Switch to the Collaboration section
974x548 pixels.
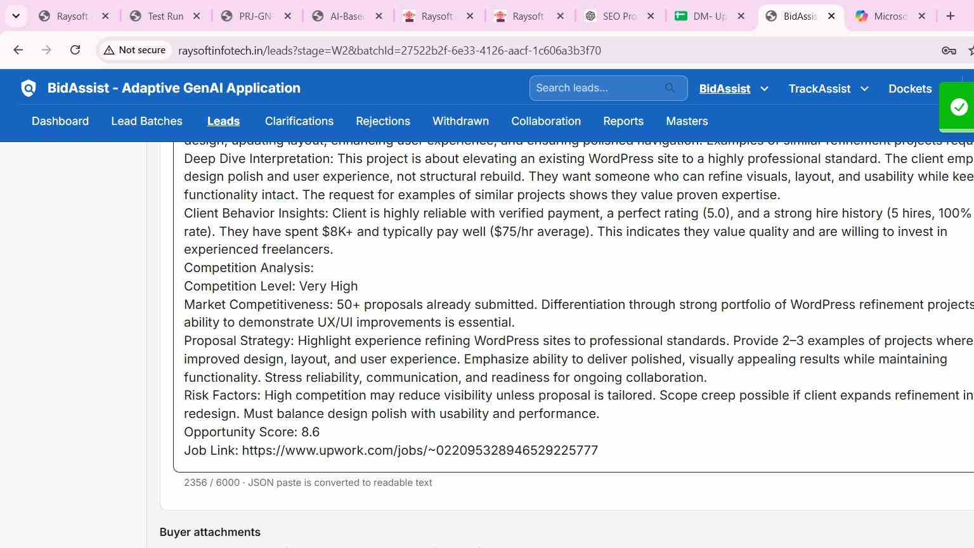point(546,121)
